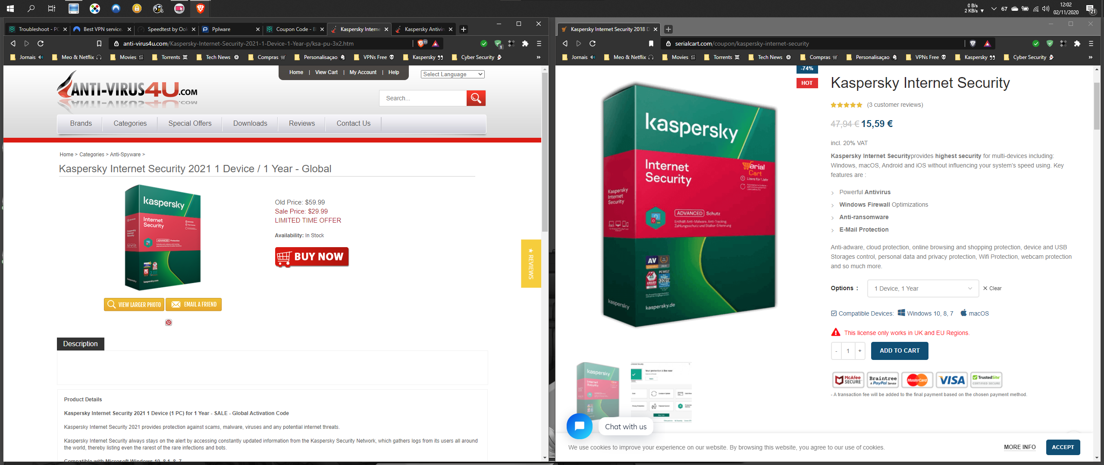Bookmark page in right browser address bar
The width and height of the screenshot is (1104, 465).
tap(651, 43)
